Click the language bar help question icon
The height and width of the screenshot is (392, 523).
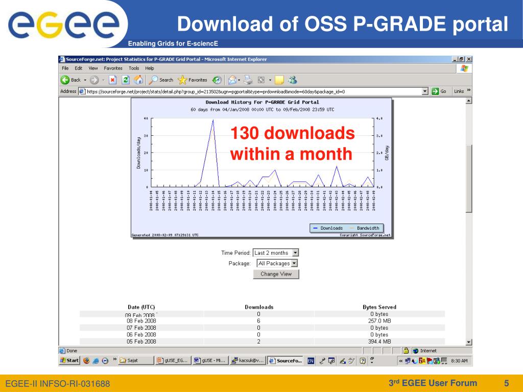point(363,361)
